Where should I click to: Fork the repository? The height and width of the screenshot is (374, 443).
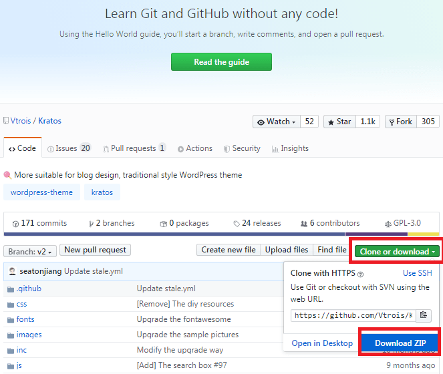point(401,122)
